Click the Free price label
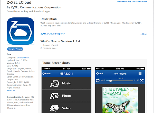 [x=9, y=54]
